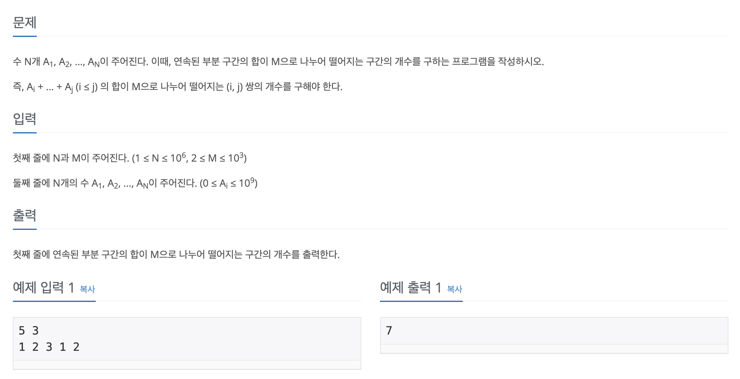Click the 예제 입력 1 heading
Screen dimensions: 740x379
pos(43,288)
